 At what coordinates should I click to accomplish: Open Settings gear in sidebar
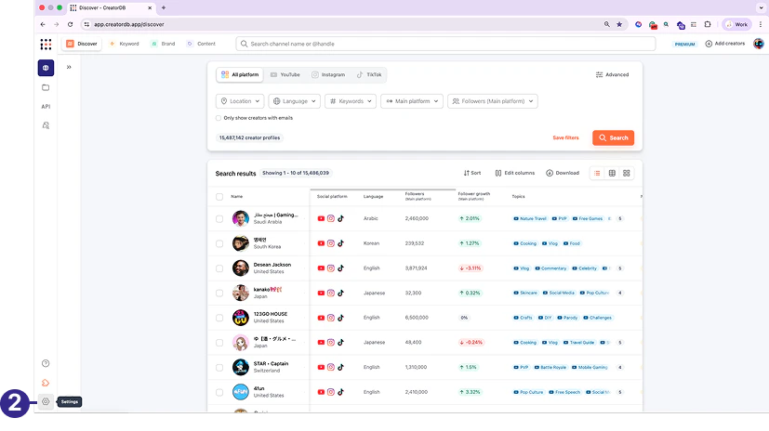click(46, 401)
